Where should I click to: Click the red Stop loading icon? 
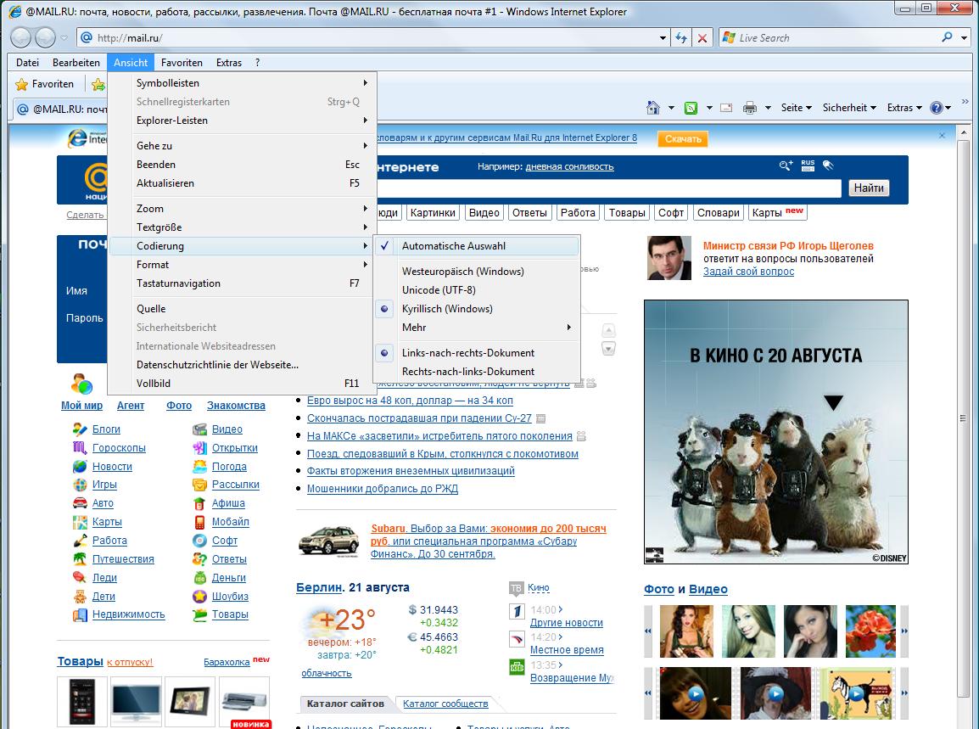point(702,38)
